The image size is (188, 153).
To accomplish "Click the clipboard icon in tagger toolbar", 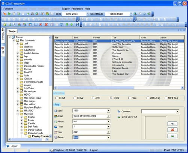I will coord(52,24).
